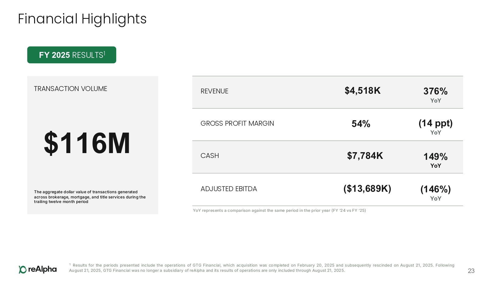The image size is (497, 287).
Task: Click the 54% gross margin value
Action: (361, 124)
